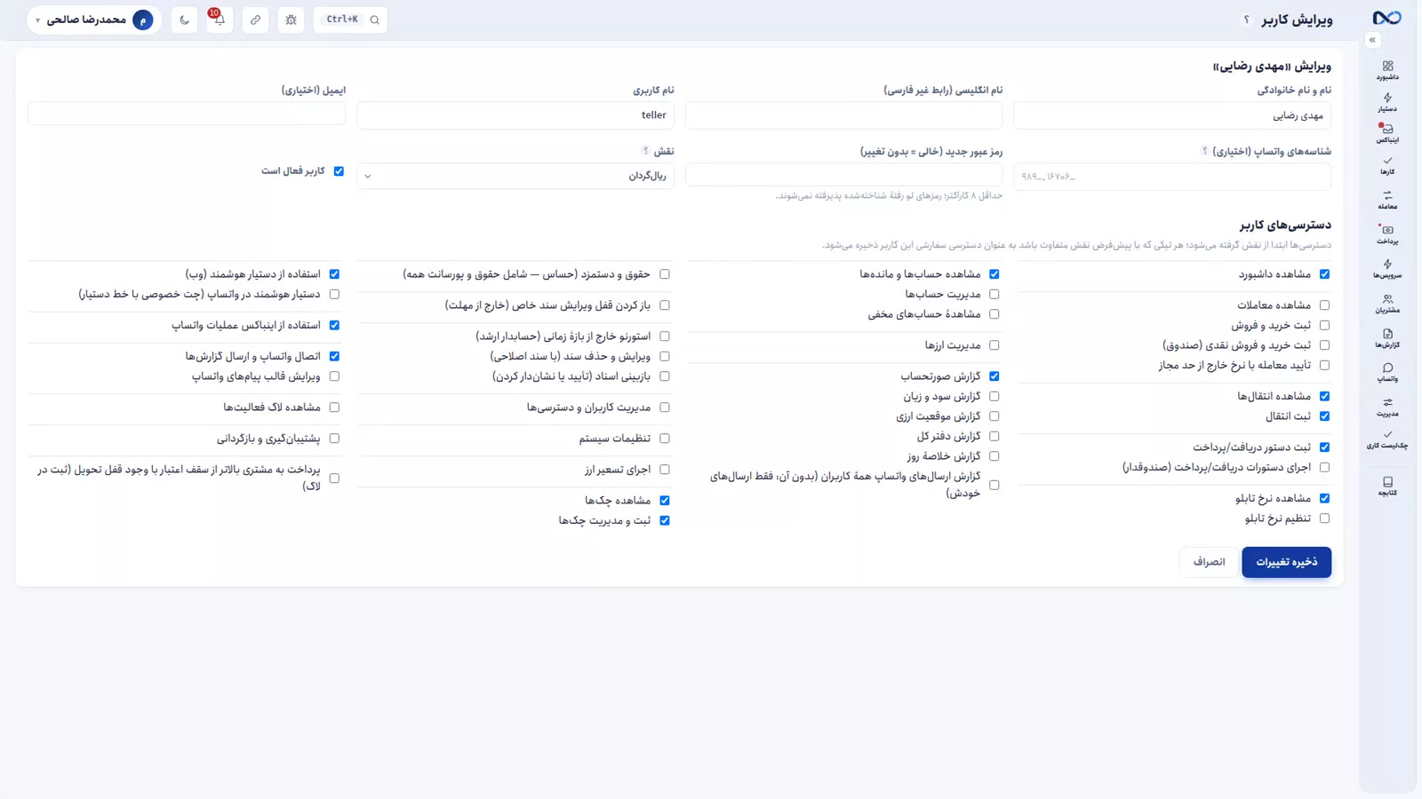Uncheck ثبت انتقال checkbox
1422x799 pixels.
(1324, 416)
